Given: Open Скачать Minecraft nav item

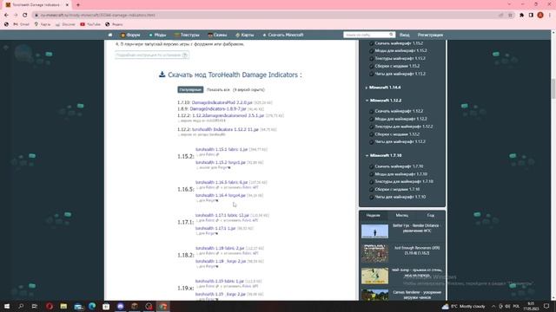Looking at the screenshot, I should click(283, 35).
